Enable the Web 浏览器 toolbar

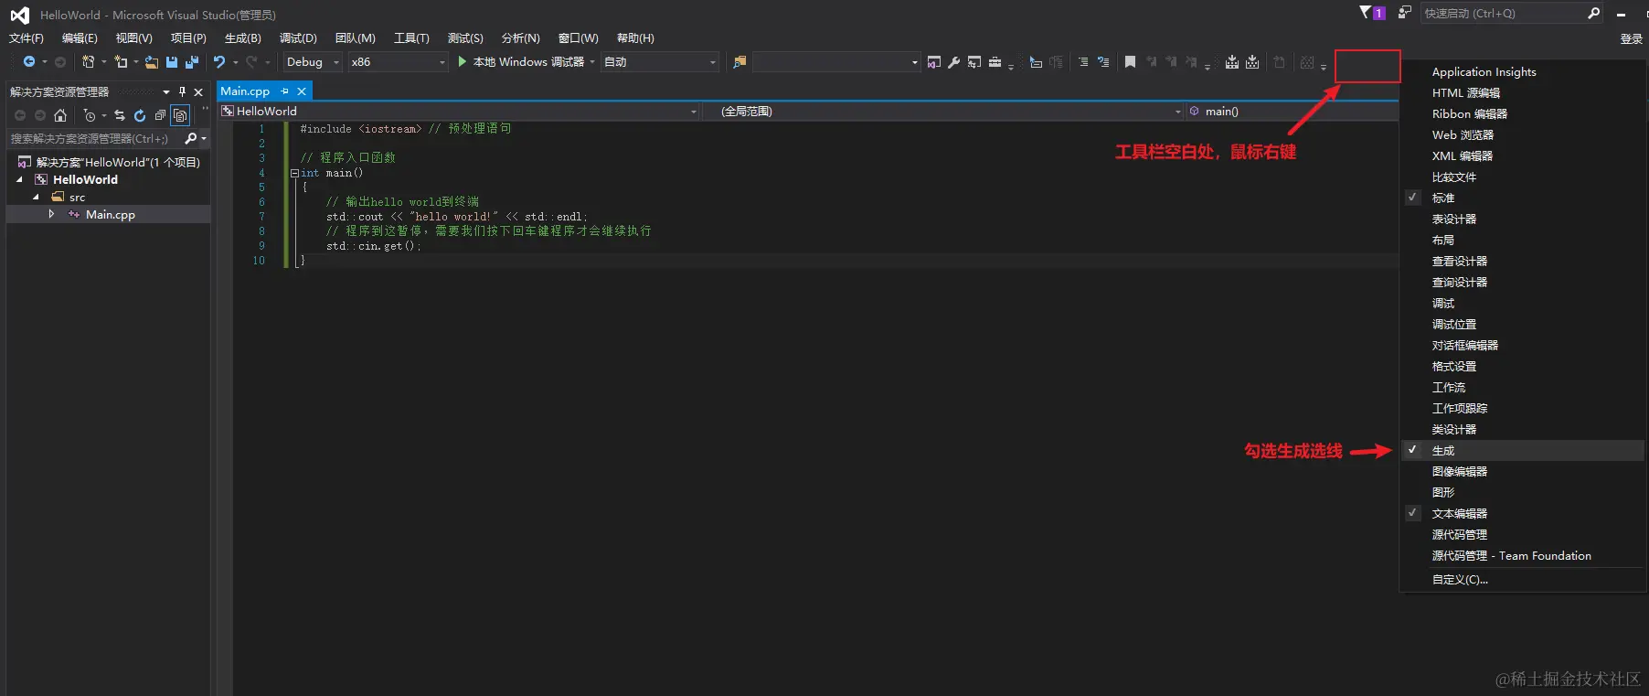click(1522, 134)
